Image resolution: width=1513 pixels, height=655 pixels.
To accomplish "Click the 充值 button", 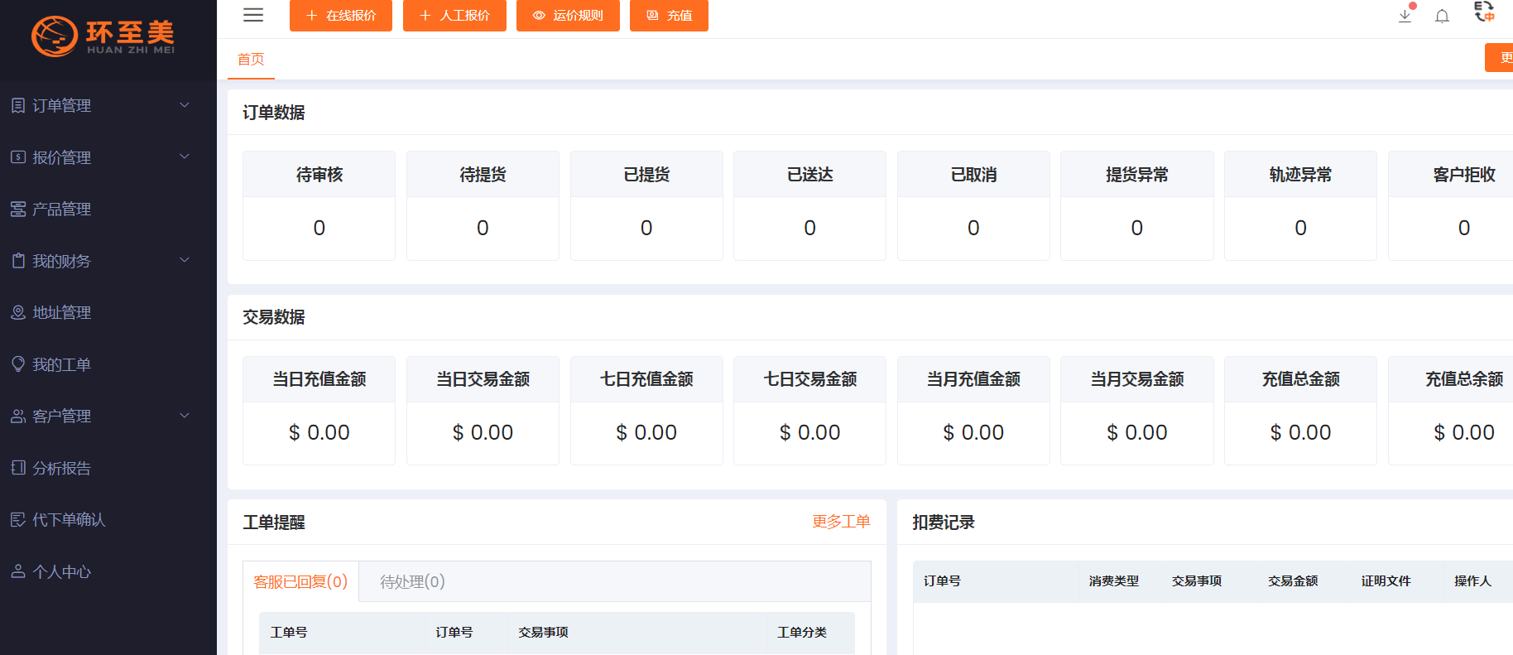I will [669, 16].
